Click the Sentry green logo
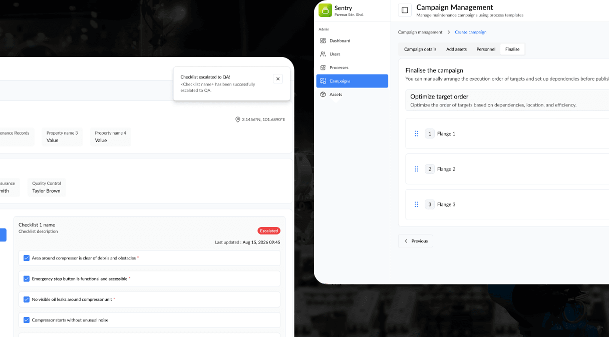This screenshot has height=337, width=609. (x=325, y=10)
